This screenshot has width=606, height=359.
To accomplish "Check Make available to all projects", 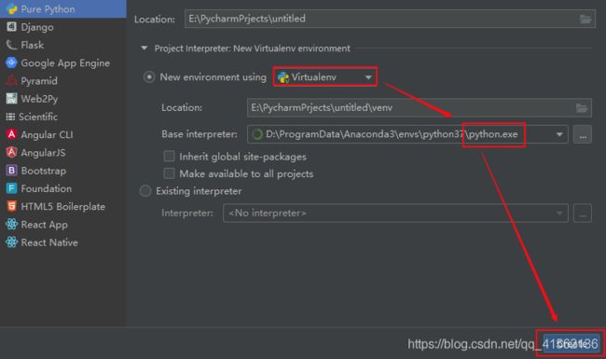I will [169, 173].
